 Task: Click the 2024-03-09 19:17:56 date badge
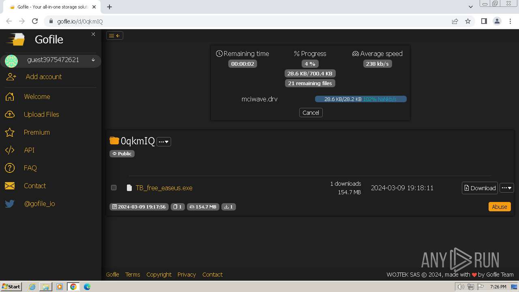[x=139, y=207]
